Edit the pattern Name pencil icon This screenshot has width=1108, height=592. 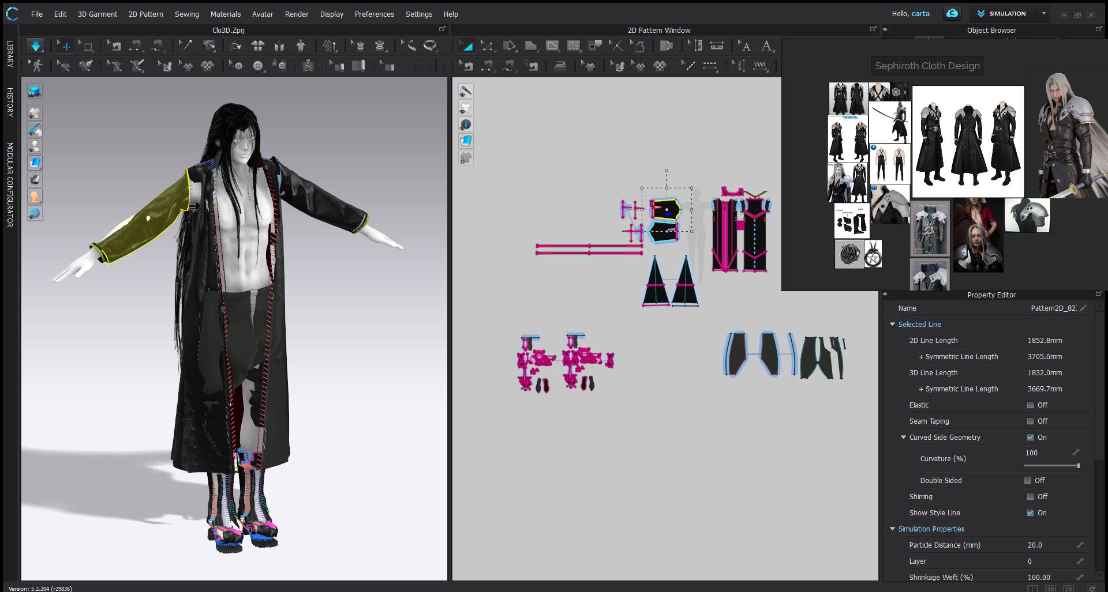click(x=1083, y=308)
